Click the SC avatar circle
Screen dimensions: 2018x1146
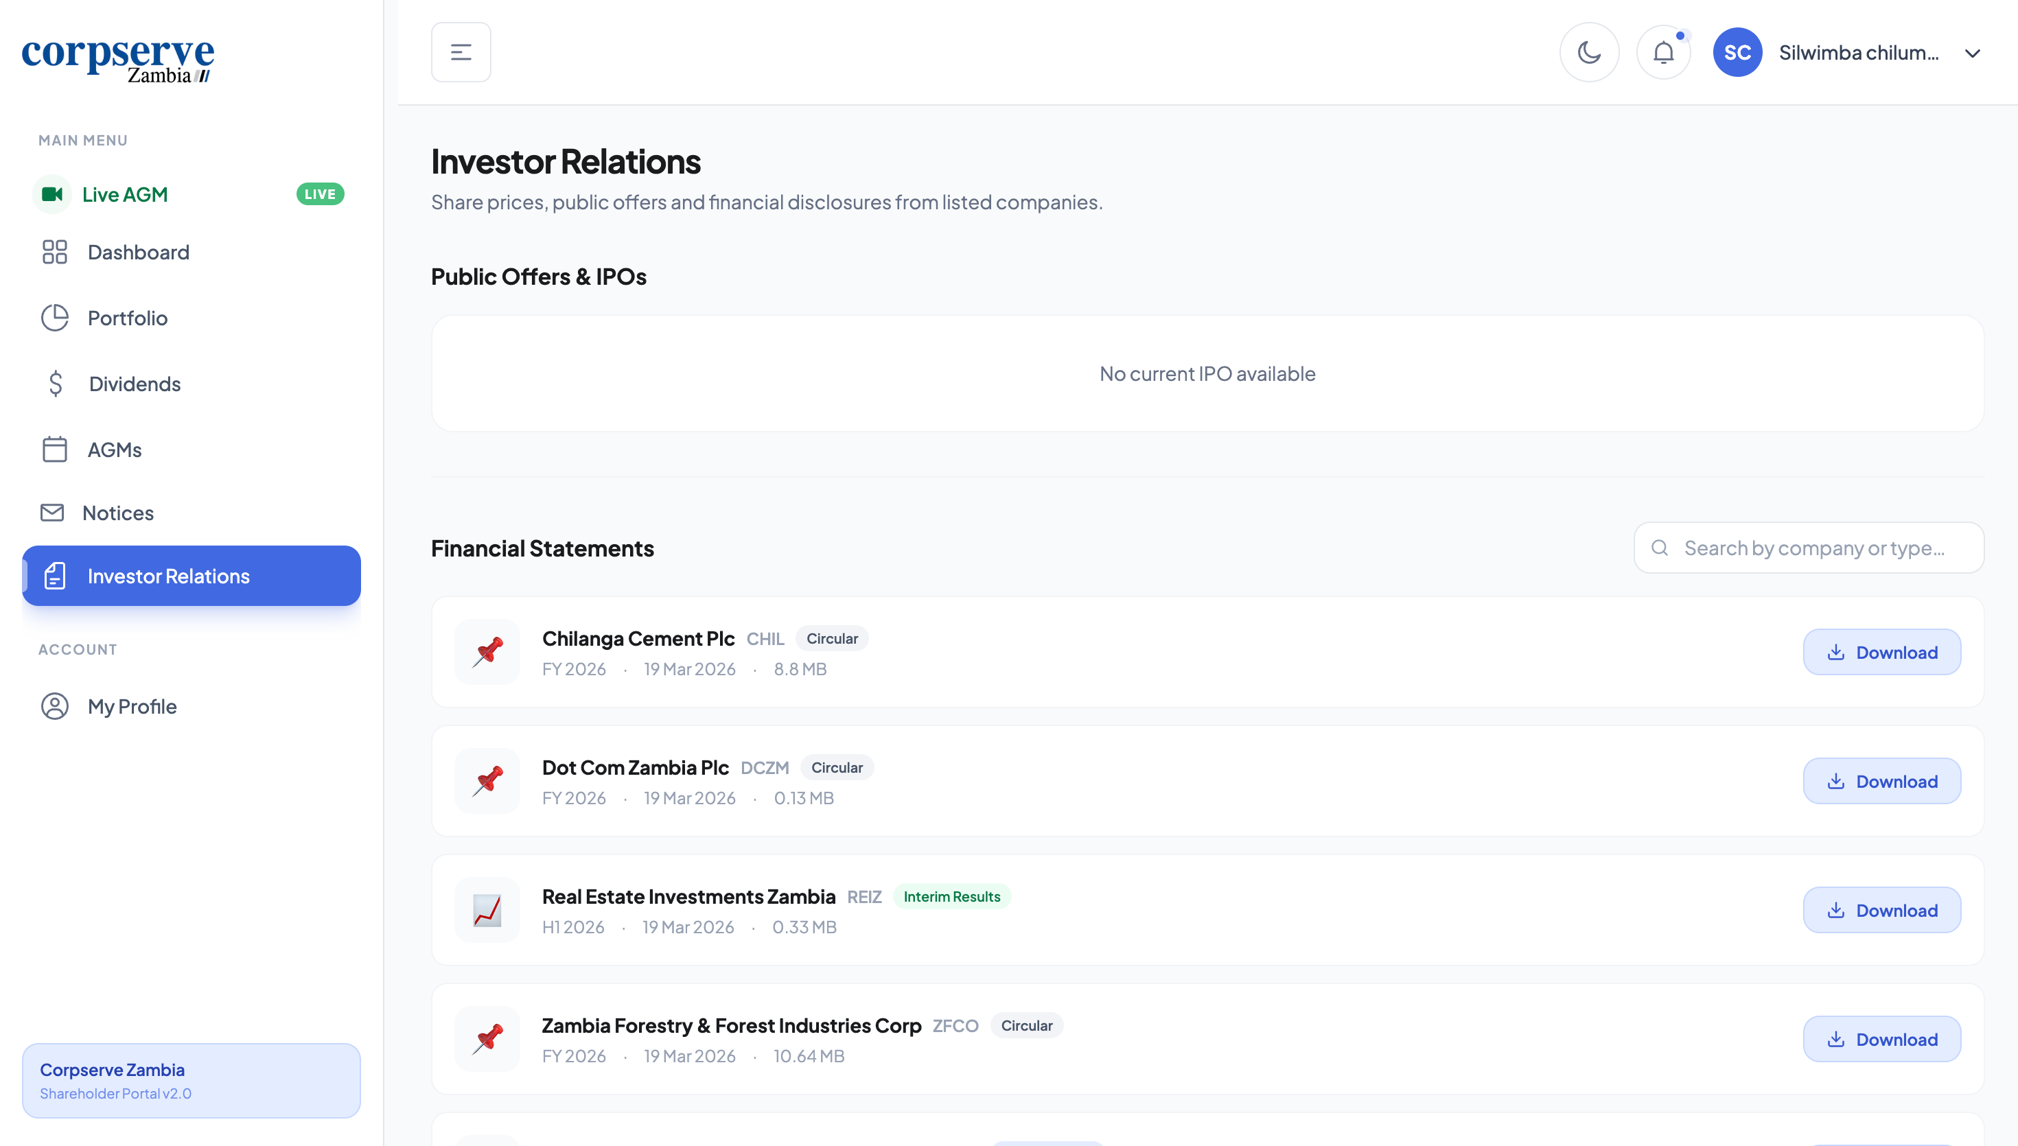[1737, 53]
